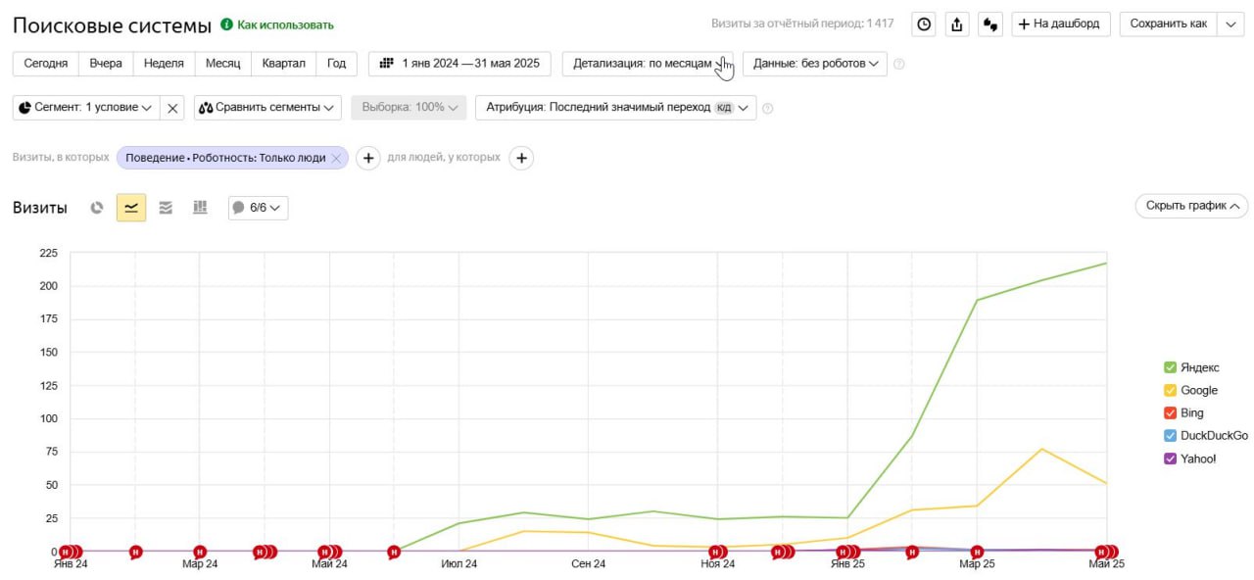Switch to stacked area chart view
The image size is (1254, 580).
pyautogui.click(x=166, y=207)
